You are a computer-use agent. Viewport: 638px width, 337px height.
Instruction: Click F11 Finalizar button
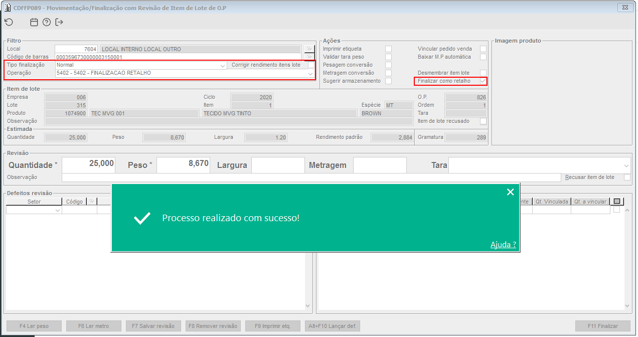(603, 326)
